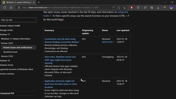This screenshot has width=176, height=99.
Task: Expand the Windows 10 sidebar section
Action: 5,61
